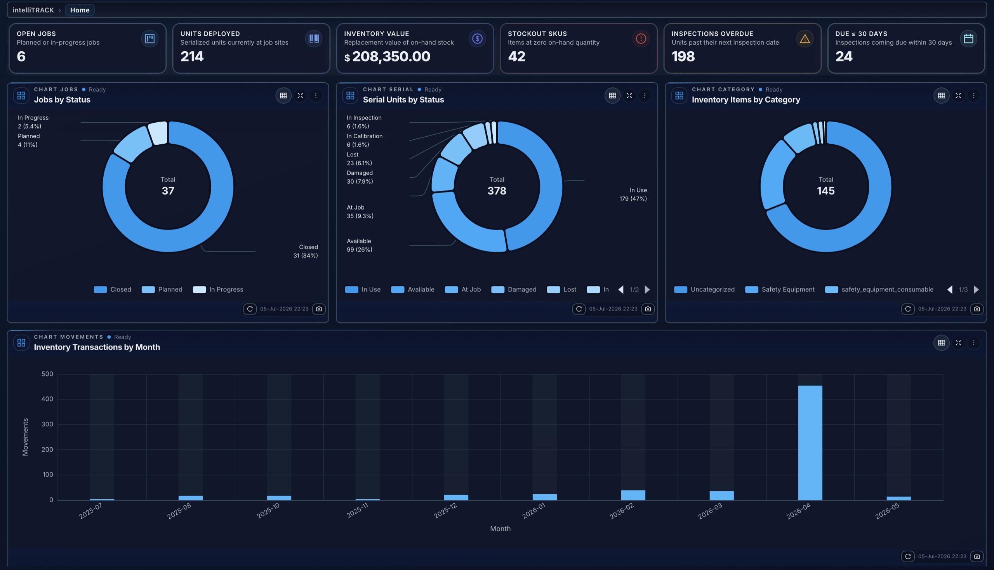Open more options for Inventory Transactions by Month
Screen dimensions: 994x570
tap(973, 342)
